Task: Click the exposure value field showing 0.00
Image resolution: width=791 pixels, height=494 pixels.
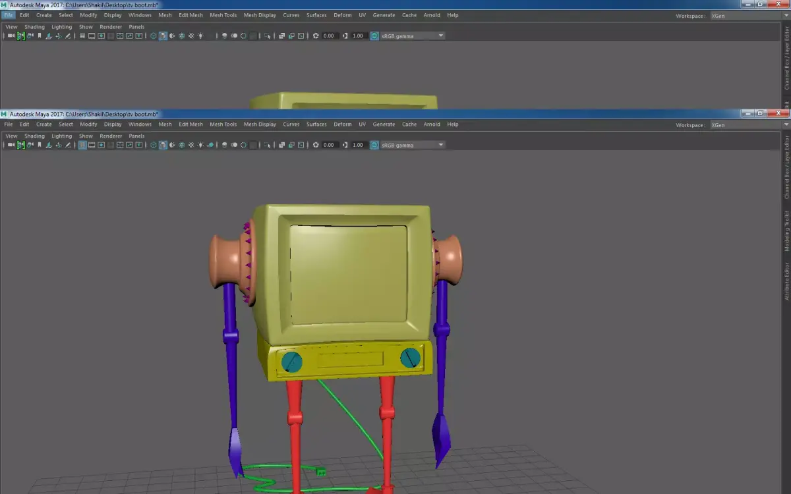Action: (x=328, y=145)
